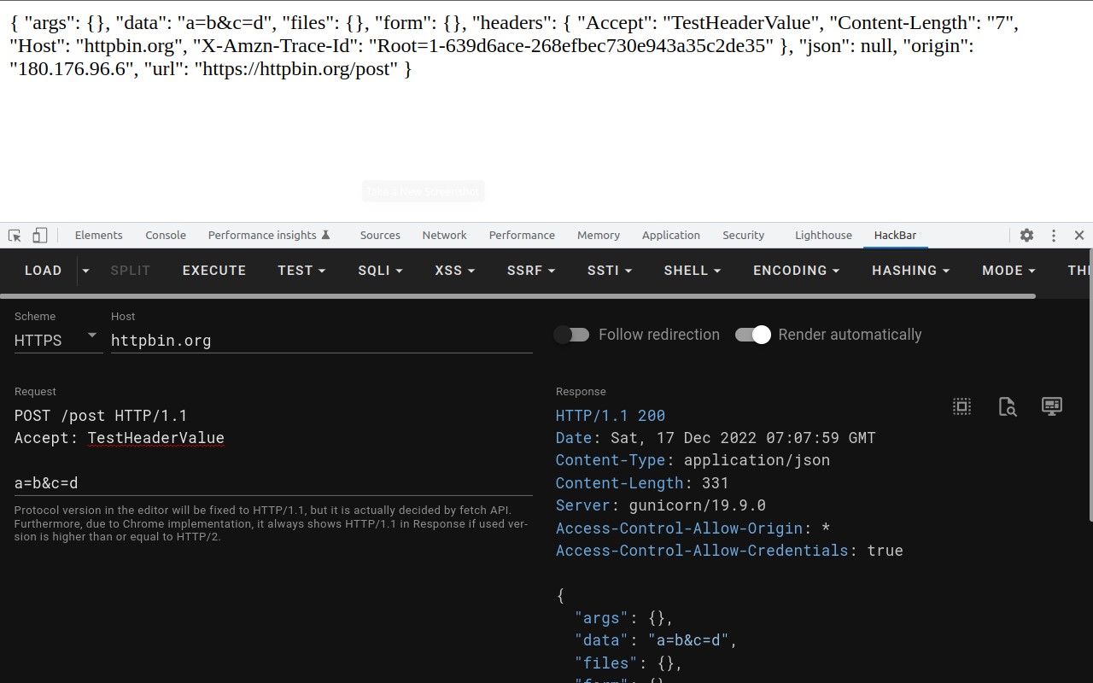The width and height of the screenshot is (1093, 683).
Task: Click the document search icon in Response
Action: (x=1008, y=406)
